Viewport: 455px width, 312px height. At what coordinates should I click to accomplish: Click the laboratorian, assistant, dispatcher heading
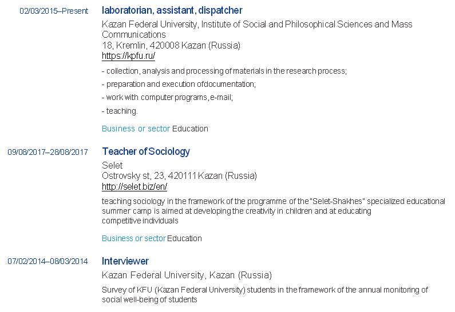coord(172,10)
